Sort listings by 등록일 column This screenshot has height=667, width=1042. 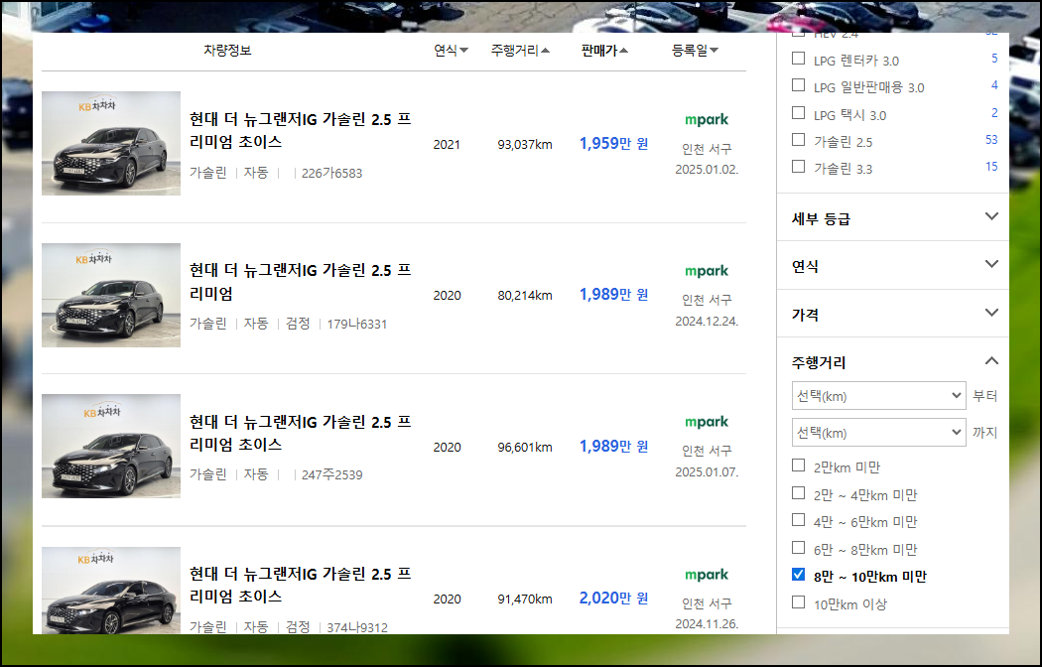[695, 51]
